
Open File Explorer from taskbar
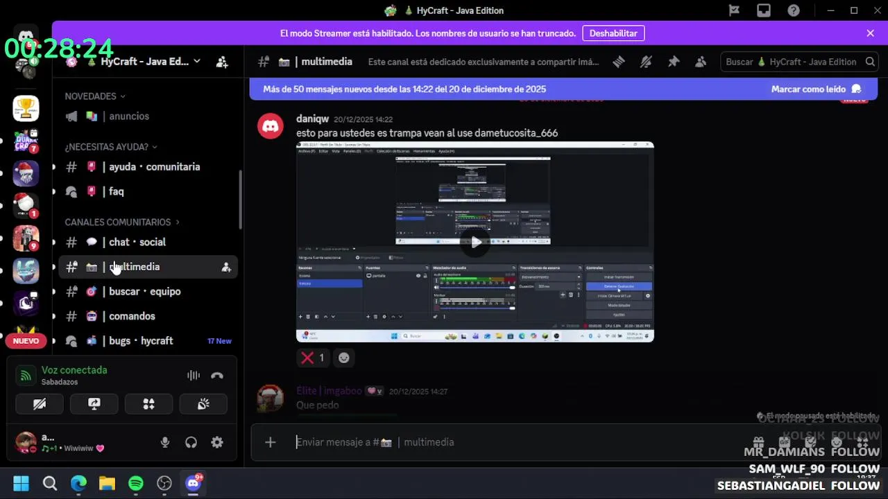(107, 483)
